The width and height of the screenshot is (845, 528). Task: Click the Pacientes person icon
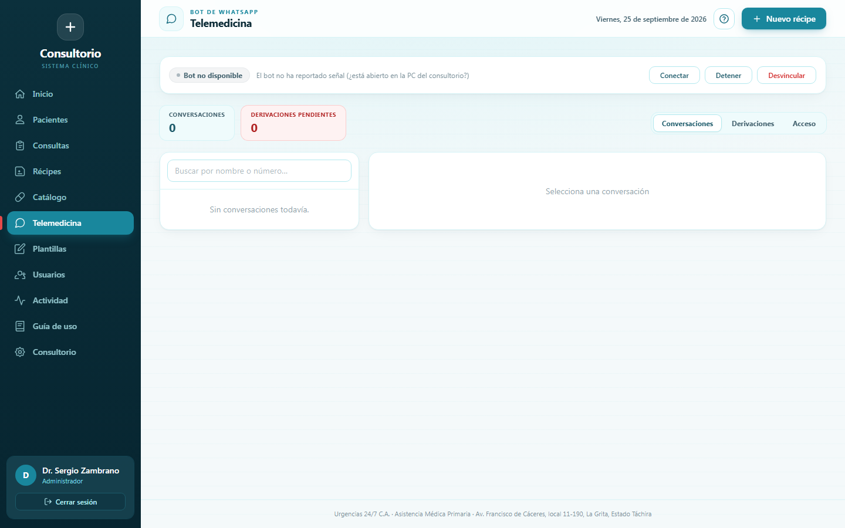(20, 120)
